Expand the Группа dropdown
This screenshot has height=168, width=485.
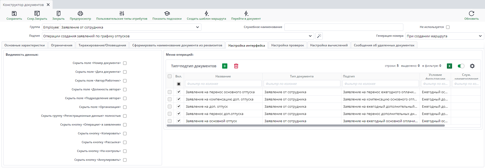pos(198,27)
